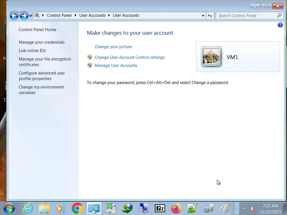This screenshot has width=287, height=215.
Task: Open Link online IDs
Action: tap(32, 51)
